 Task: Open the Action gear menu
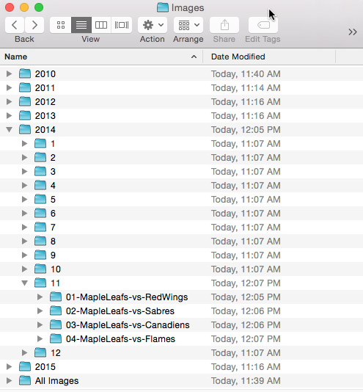[x=153, y=25]
